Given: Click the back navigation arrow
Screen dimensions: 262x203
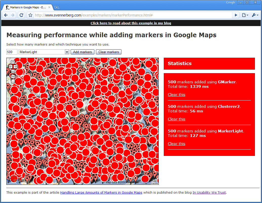Looking at the screenshot, I should click(6, 15).
